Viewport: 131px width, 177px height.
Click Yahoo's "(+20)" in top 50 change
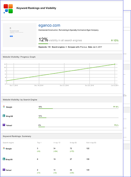pos(72,173)
